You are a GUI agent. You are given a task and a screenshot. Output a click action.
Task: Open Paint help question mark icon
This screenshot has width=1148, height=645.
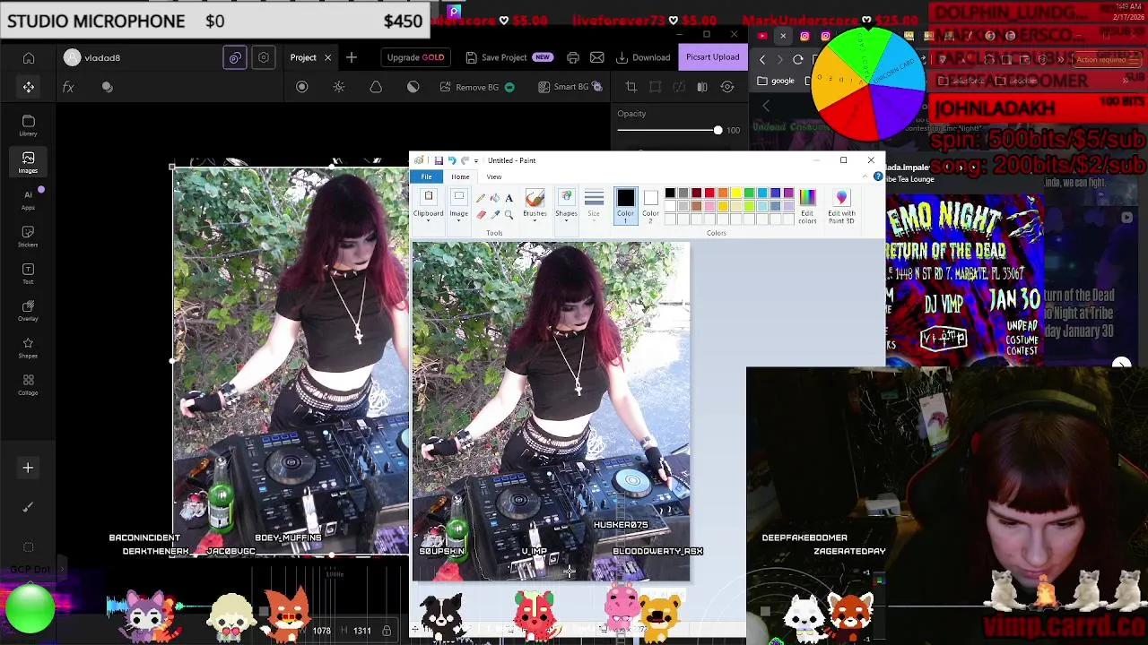878,176
